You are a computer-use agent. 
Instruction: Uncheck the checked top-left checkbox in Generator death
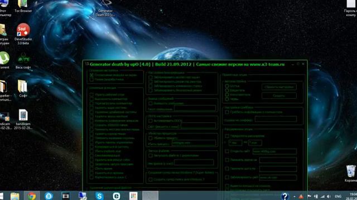(x=91, y=75)
